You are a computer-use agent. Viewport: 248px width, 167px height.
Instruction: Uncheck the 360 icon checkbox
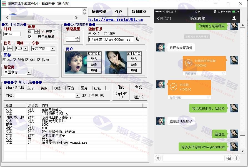(4, 60)
